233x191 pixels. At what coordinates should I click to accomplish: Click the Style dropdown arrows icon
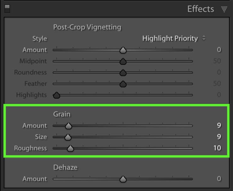point(204,38)
